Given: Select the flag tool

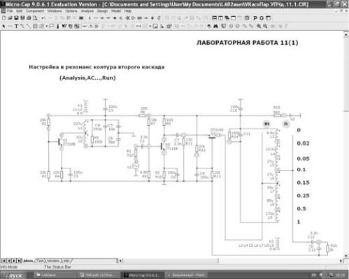Looking at the screenshot, I should [51, 26].
